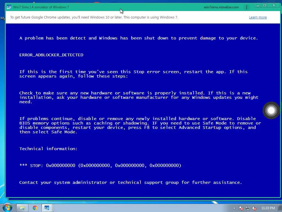Click the muted volume tray icon
Viewport: 282px width, 212px height.
tap(254, 208)
